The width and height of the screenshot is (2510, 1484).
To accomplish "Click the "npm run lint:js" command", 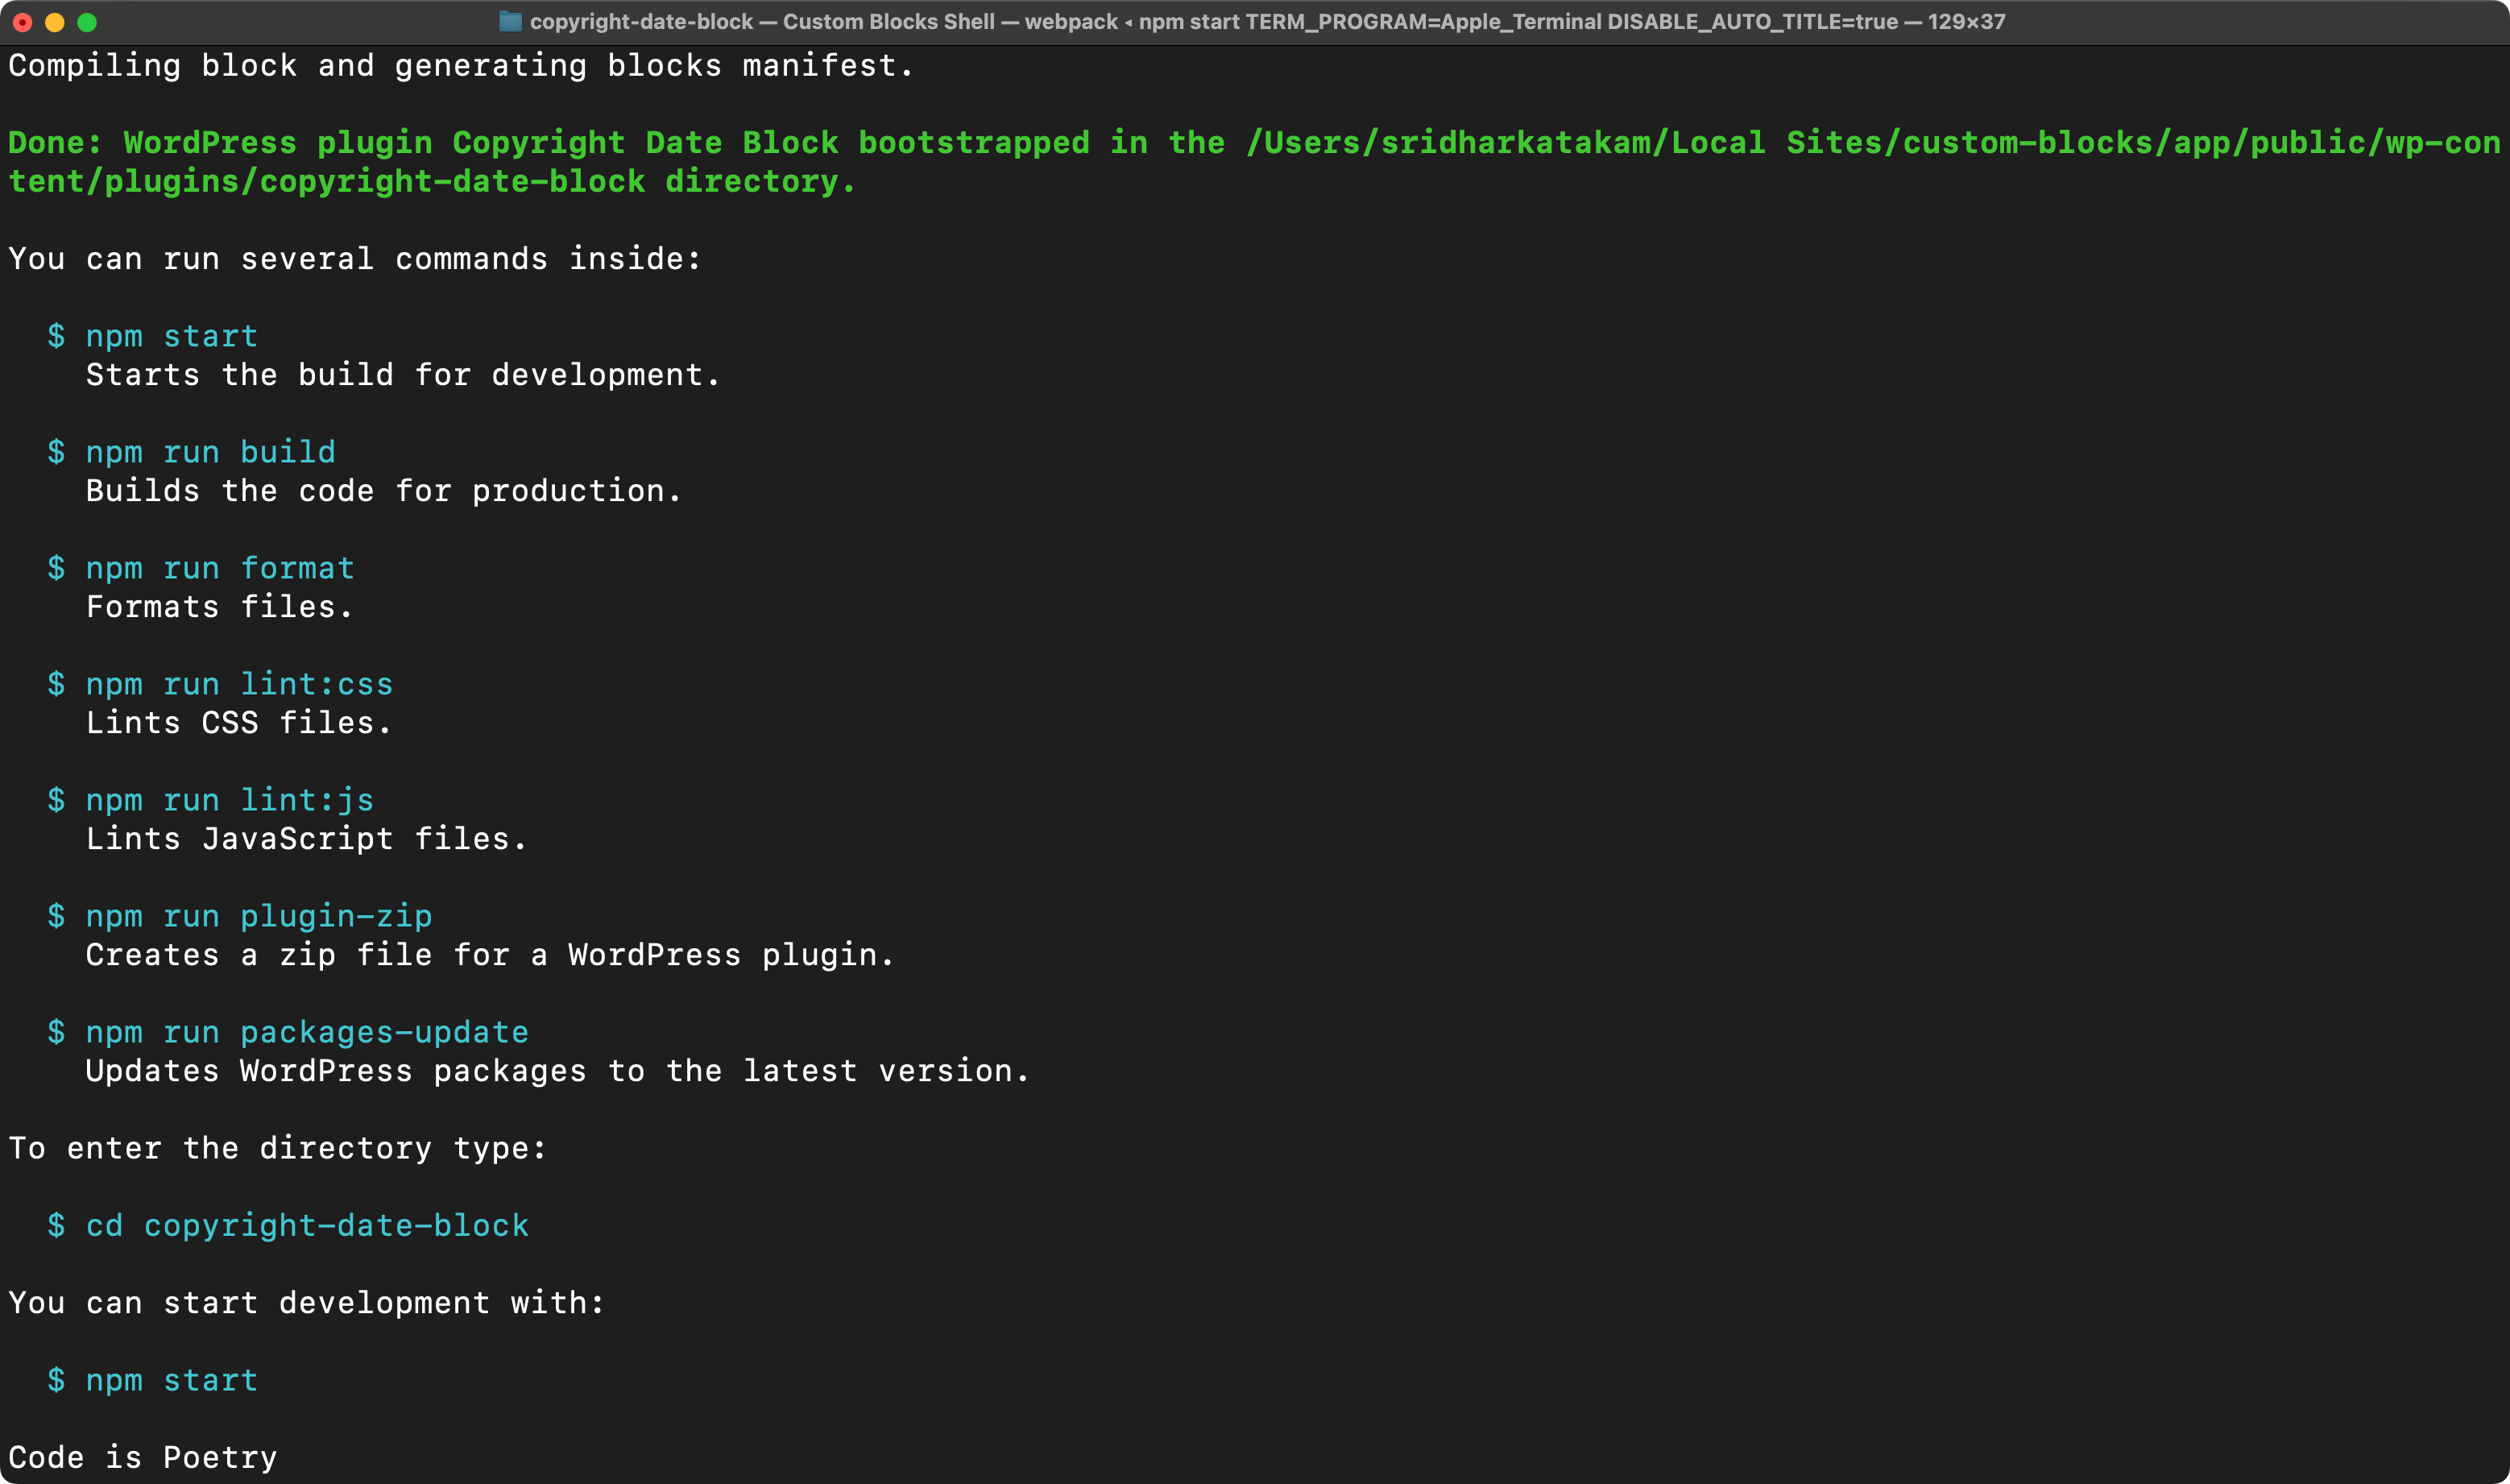I will click(x=229, y=800).
